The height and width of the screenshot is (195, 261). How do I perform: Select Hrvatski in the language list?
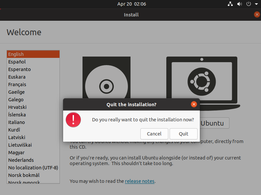33,107
